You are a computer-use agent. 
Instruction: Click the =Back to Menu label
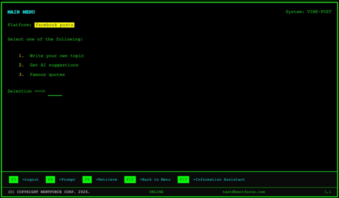pyautogui.click(x=155, y=179)
